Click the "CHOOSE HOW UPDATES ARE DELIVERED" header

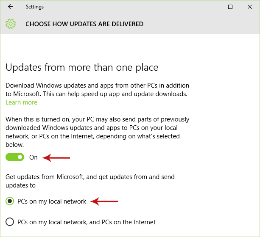tap(84, 24)
